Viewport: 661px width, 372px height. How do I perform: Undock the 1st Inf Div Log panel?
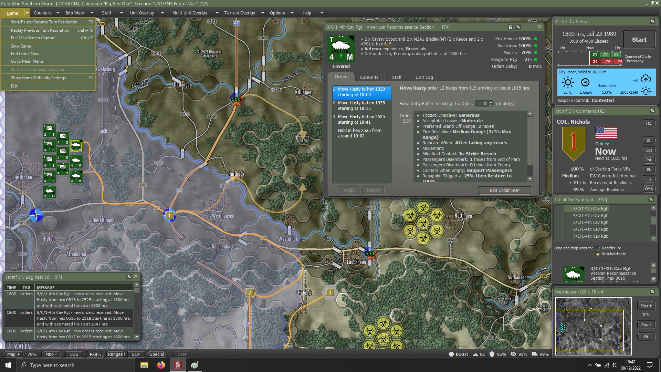tap(129, 277)
